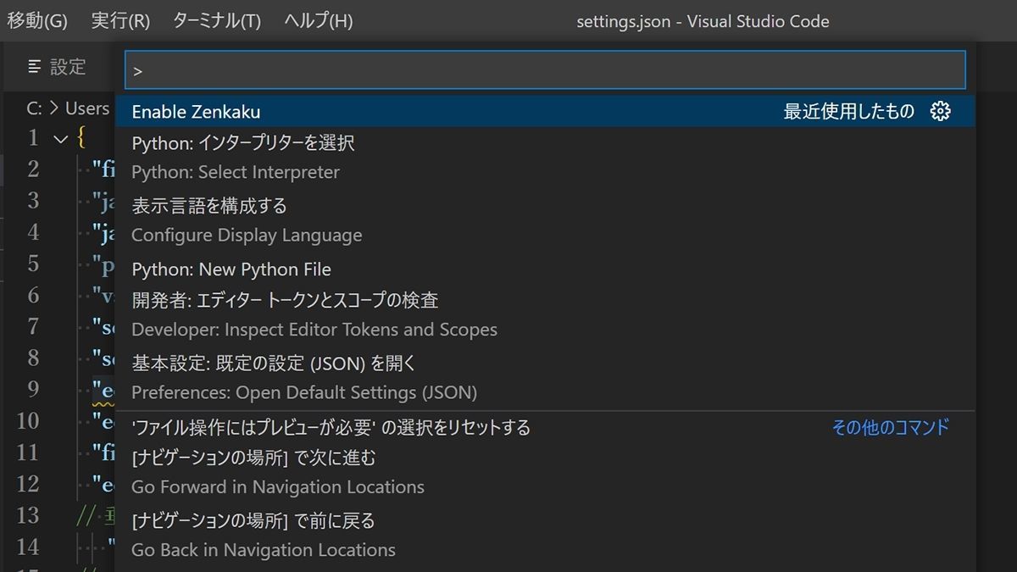Open the gear icon next to Enable Zenkaku
Screen dimensions: 1017x572
tap(940, 111)
